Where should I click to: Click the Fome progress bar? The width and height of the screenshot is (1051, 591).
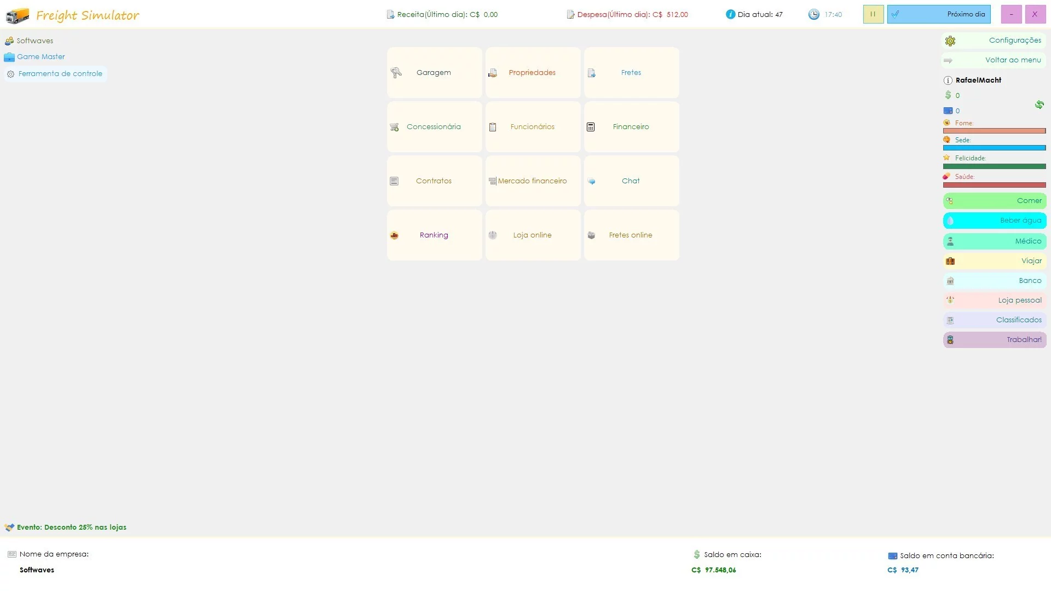pos(994,131)
